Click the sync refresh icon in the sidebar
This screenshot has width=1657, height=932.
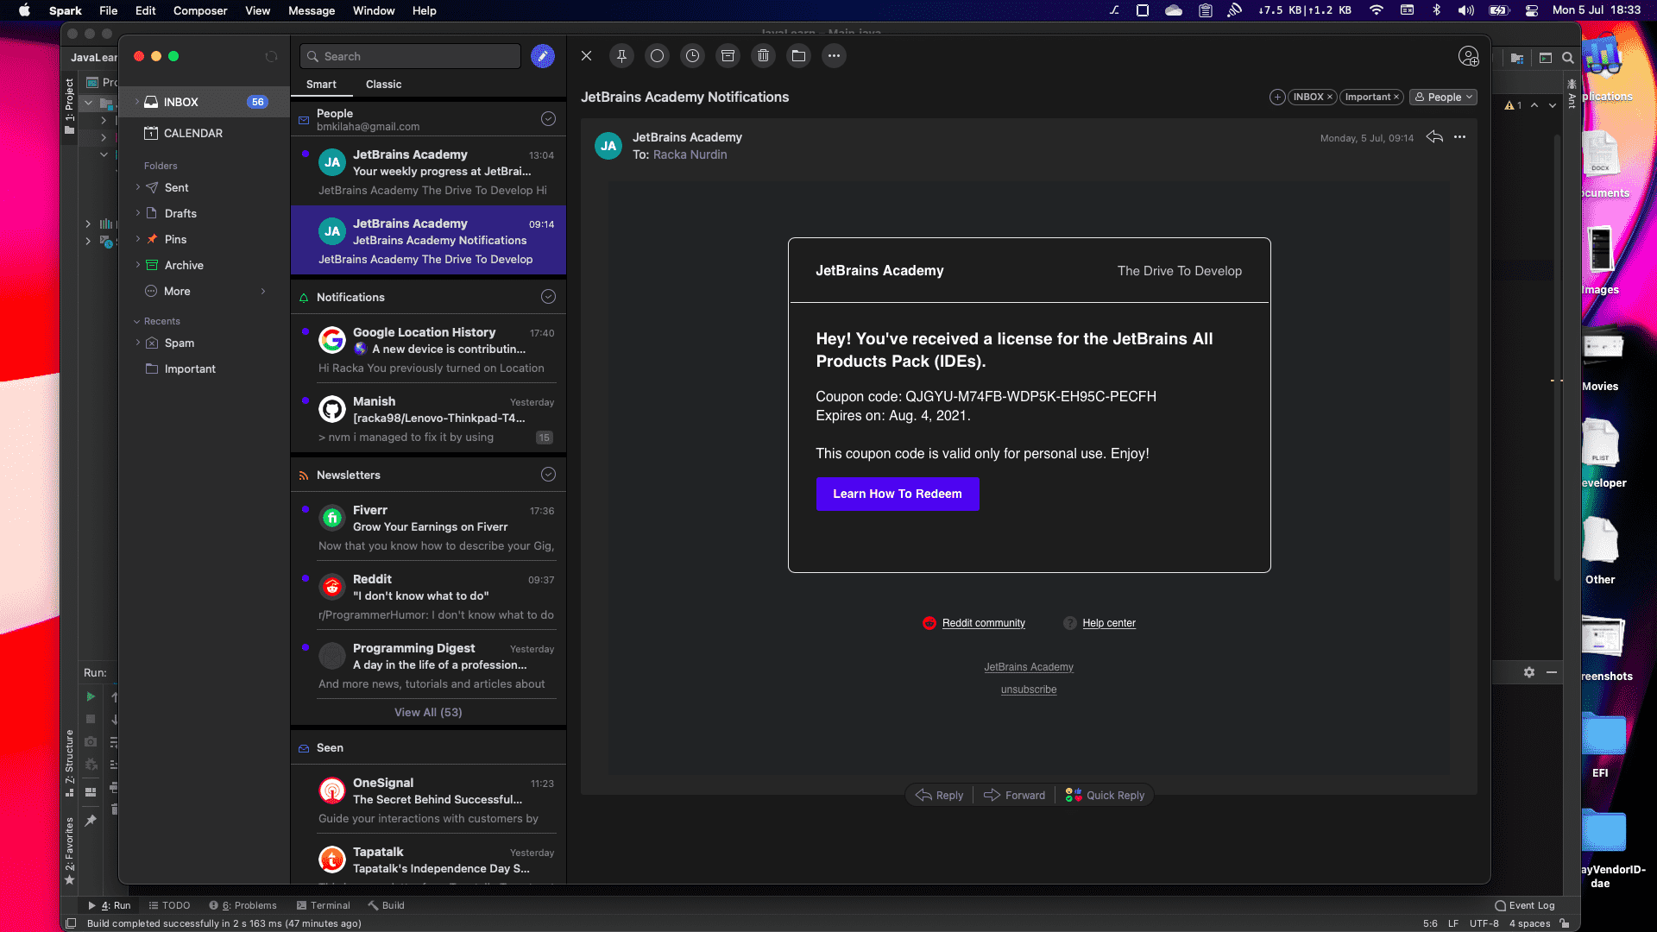point(271,56)
